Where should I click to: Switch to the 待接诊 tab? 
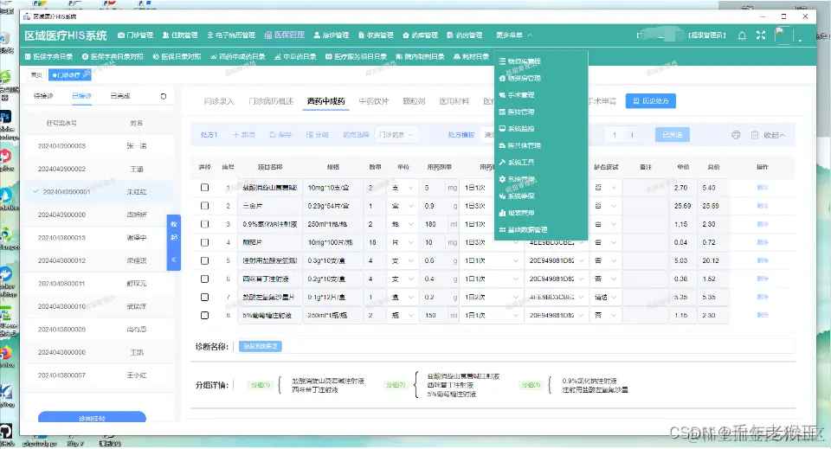coord(43,96)
